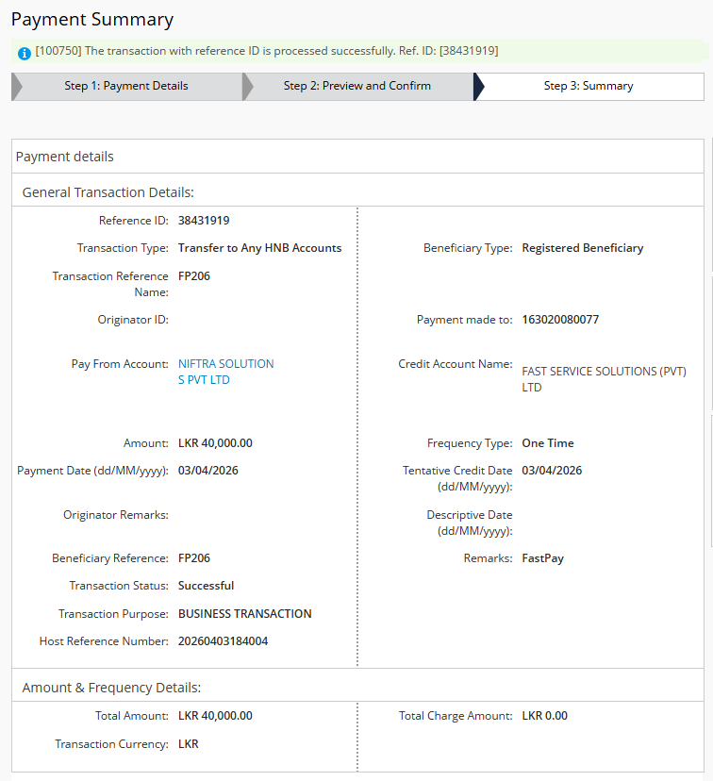Click the Amount & Frequency Details section header
Viewport: 713px width, 781px height.
(x=111, y=688)
